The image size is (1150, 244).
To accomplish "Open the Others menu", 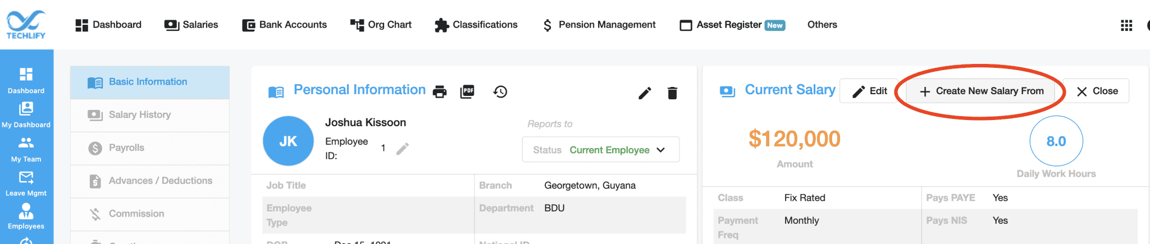I will 822,25.
